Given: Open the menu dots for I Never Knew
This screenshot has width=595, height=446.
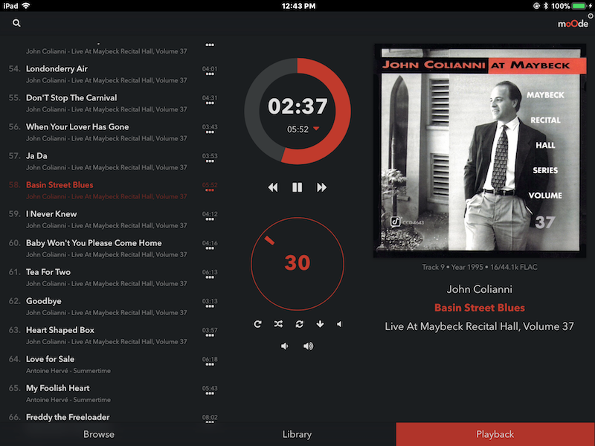Looking at the screenshot, I should coord(210,219).
